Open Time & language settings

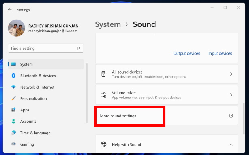pyautogui.click(x=46, y=133)
